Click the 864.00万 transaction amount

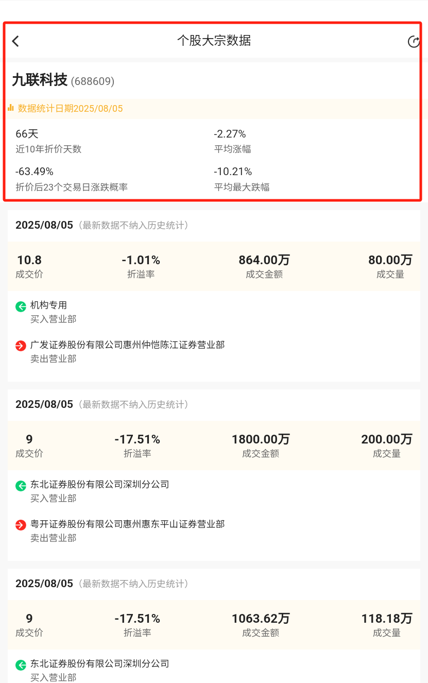[264, 260]
